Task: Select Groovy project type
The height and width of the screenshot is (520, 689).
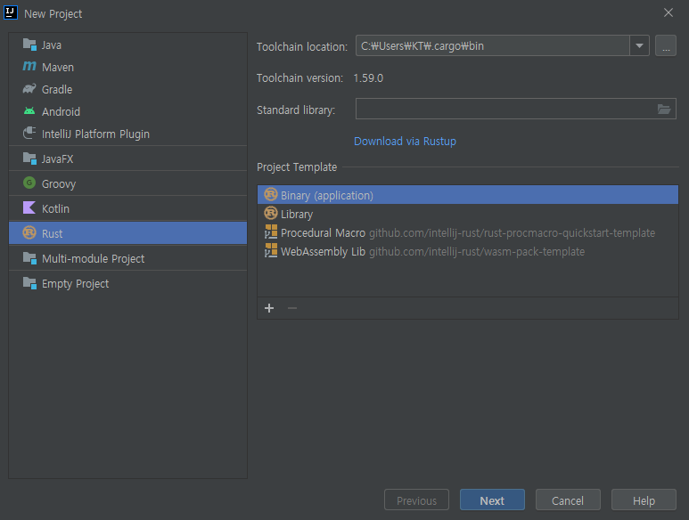Action: pos(127,183)
